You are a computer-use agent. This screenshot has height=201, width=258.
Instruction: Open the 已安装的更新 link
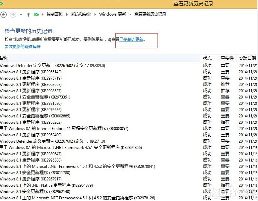[x=131, y=39]
